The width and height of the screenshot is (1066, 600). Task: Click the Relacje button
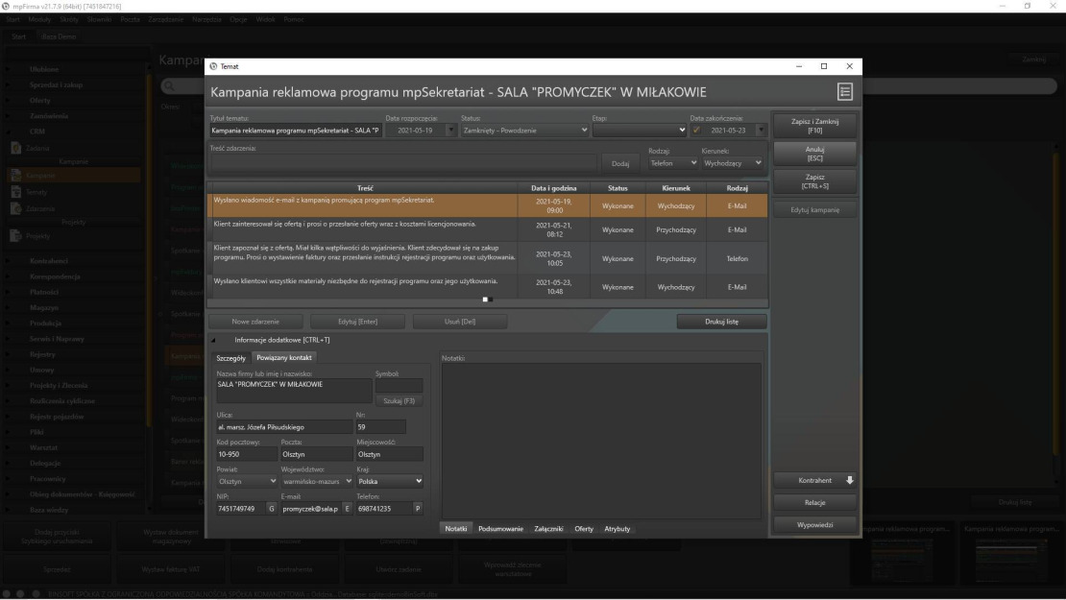[x=814, y=503]
